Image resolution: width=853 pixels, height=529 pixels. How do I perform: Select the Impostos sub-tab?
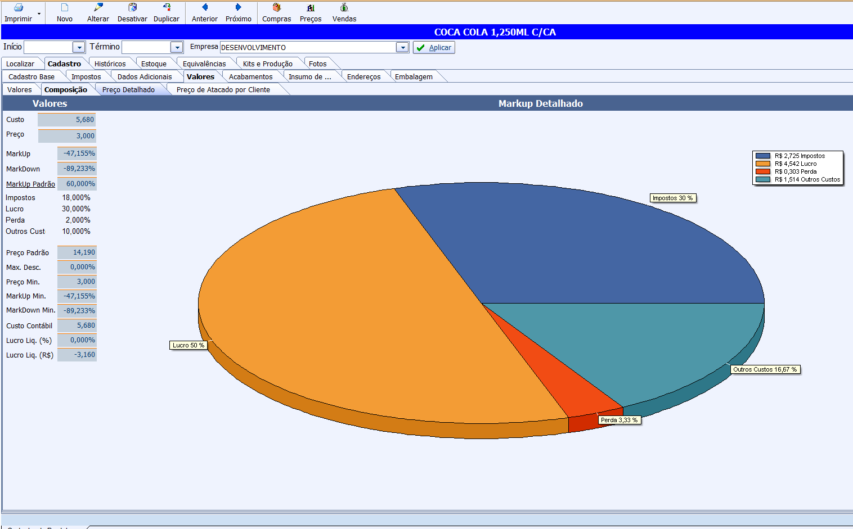coord(86,77)
